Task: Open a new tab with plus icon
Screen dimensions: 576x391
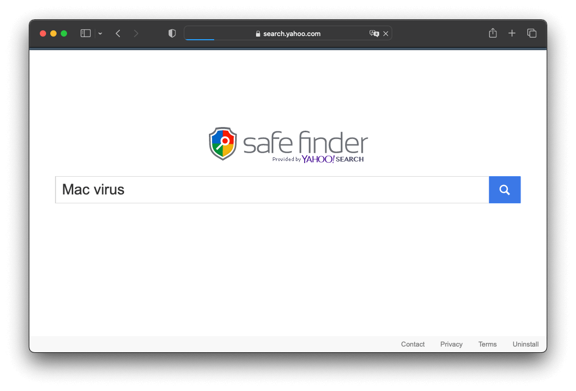Action: pyautogui.click(x=512, y=33)
